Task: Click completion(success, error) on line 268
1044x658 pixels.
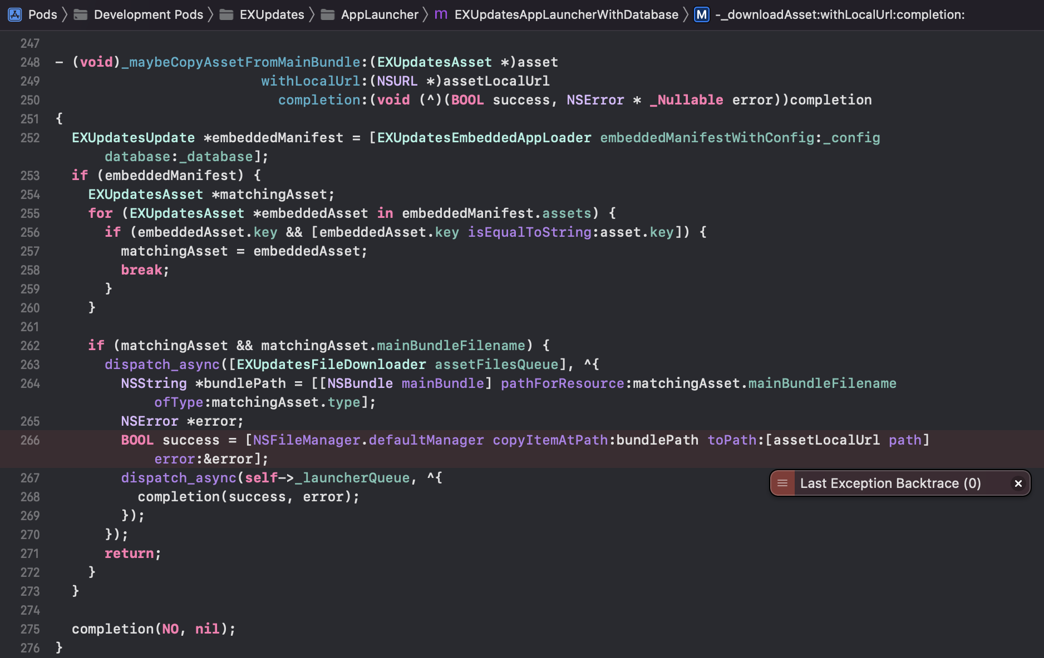Action: (245, 497)
